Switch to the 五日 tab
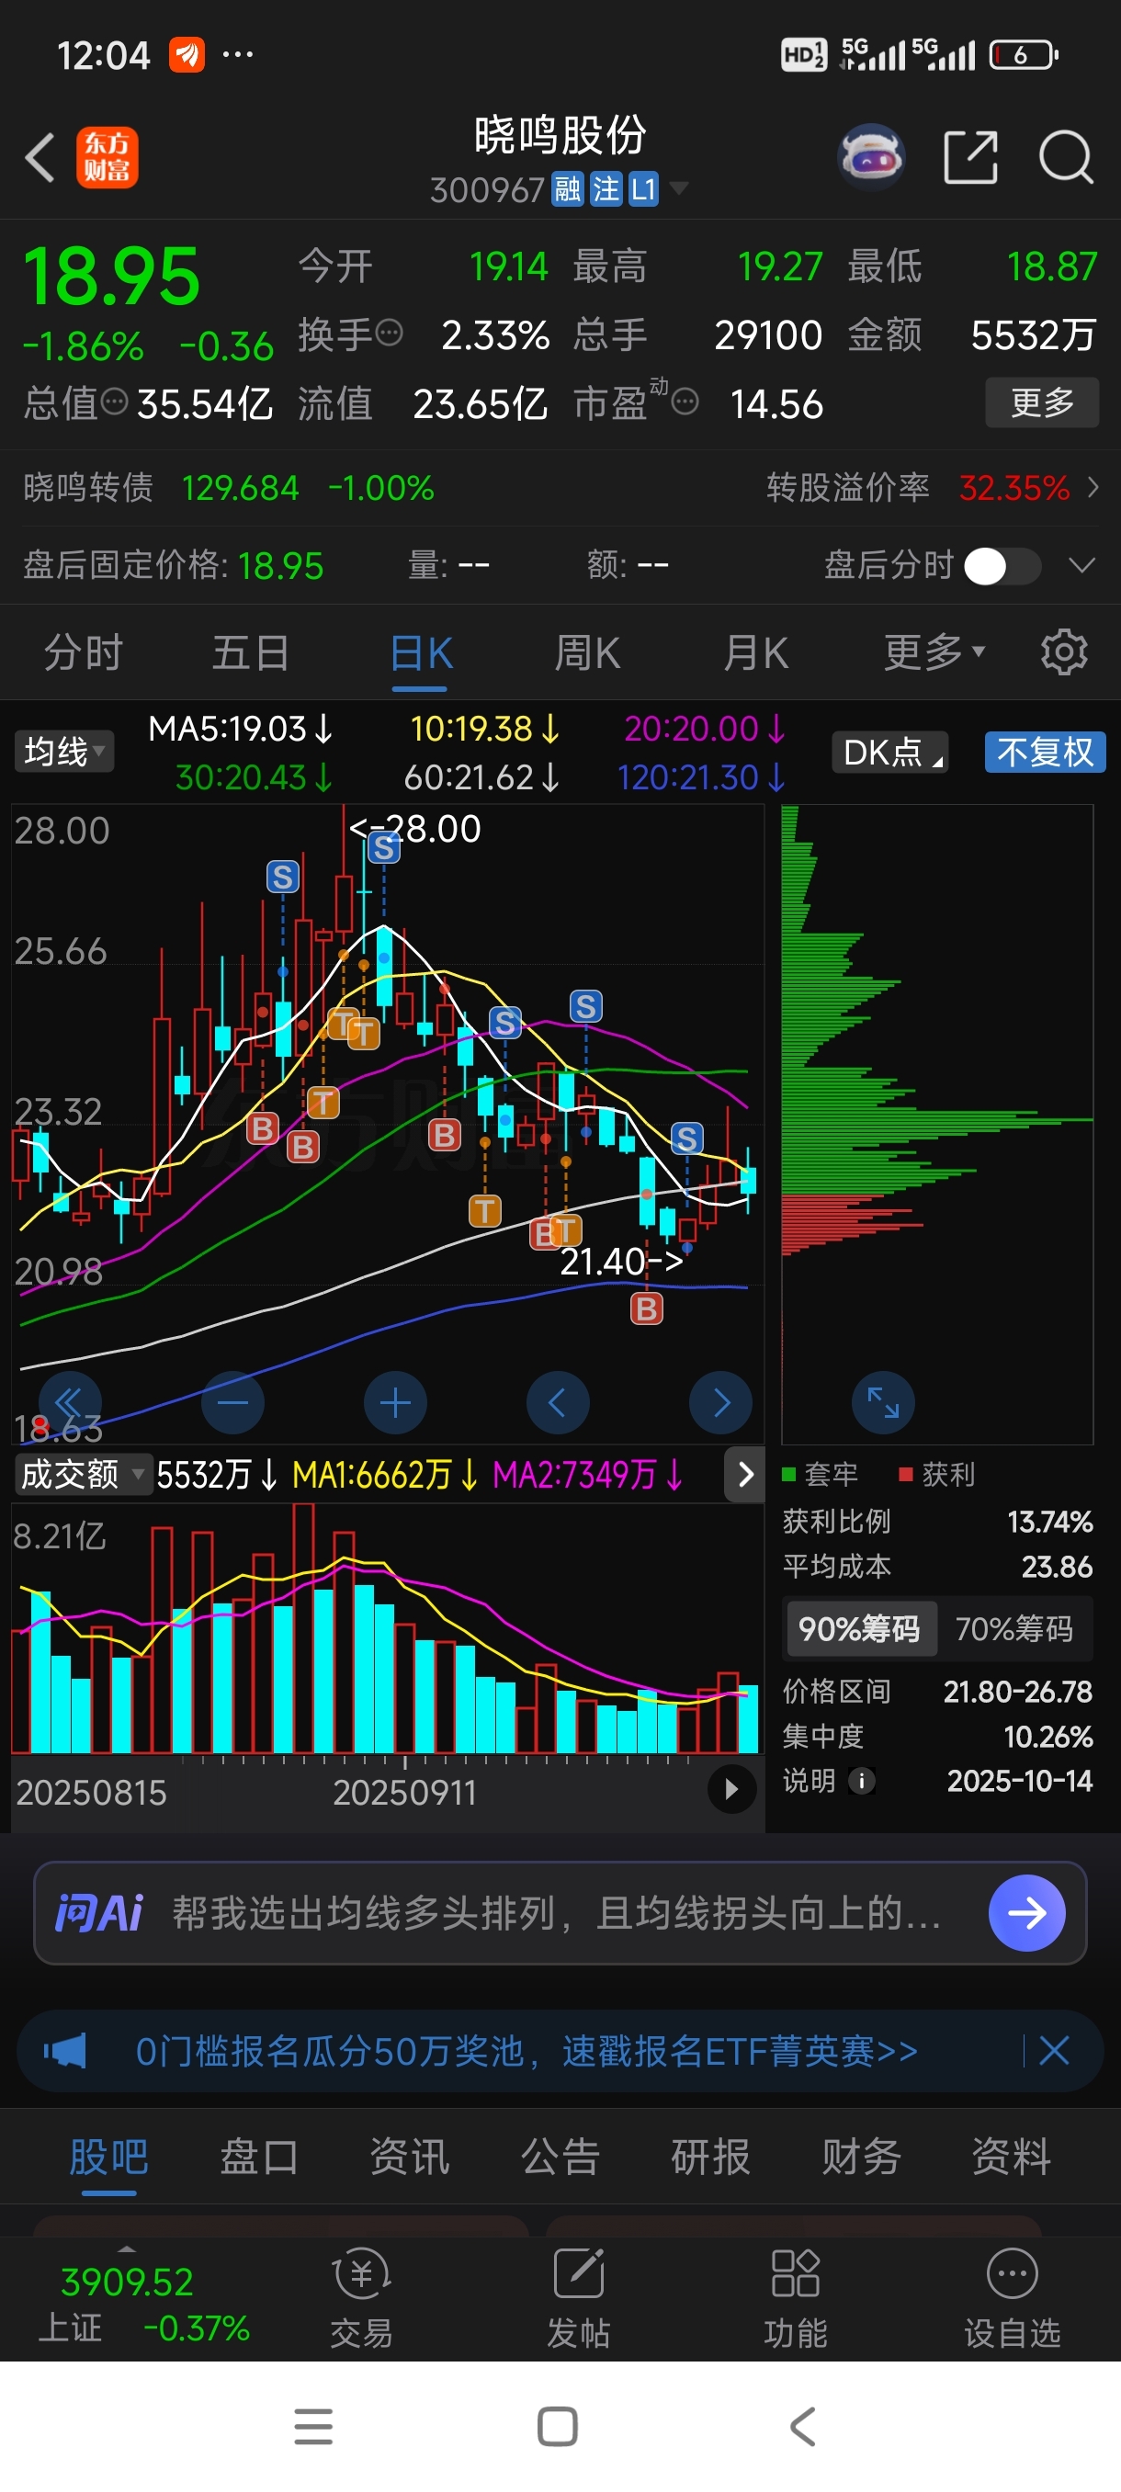 pyautogui.click(x=251, y=652)
